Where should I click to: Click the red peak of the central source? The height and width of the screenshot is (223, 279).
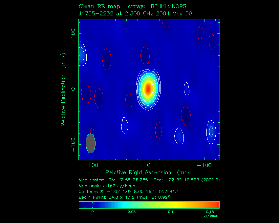(148, 89)
